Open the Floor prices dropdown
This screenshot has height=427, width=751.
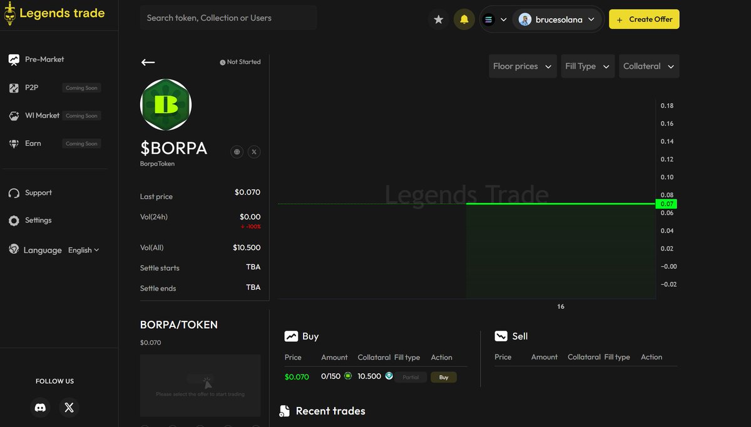click(x=523, y=66)
